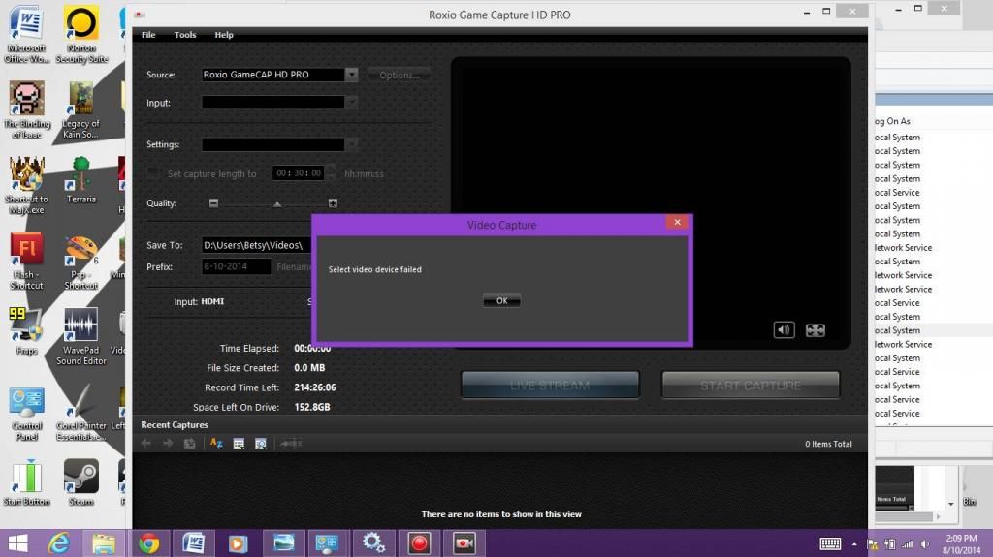The image size is (993, 557).
Task: Expand the Settings dropdown
Action: [x=351, y=144]
